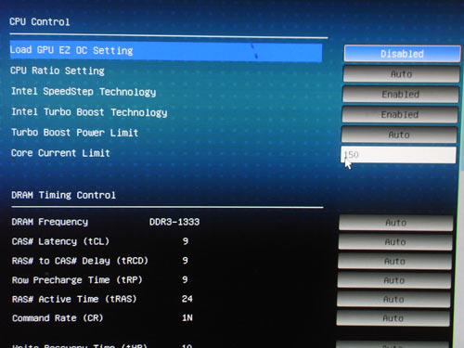Open the Disabled dropdown for GPU EZ OC
The width and height of the screenshot is (464, 348).
(402, 54)
